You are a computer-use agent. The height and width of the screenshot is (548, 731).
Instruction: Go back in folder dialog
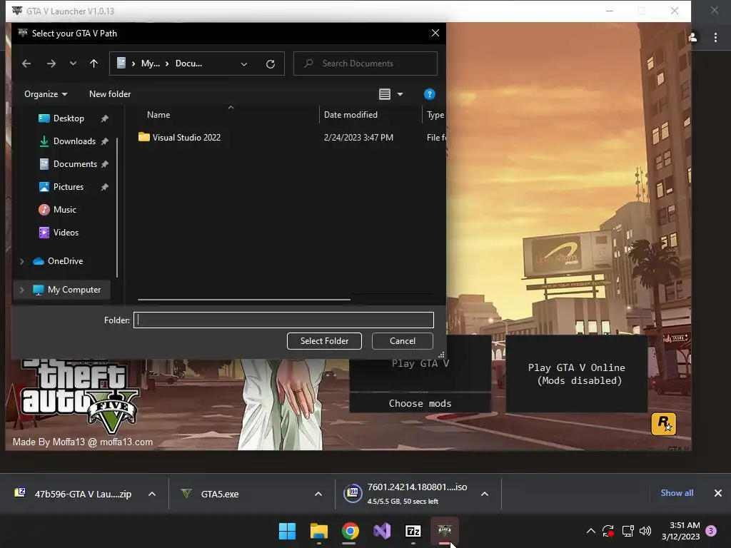[26, 64]
